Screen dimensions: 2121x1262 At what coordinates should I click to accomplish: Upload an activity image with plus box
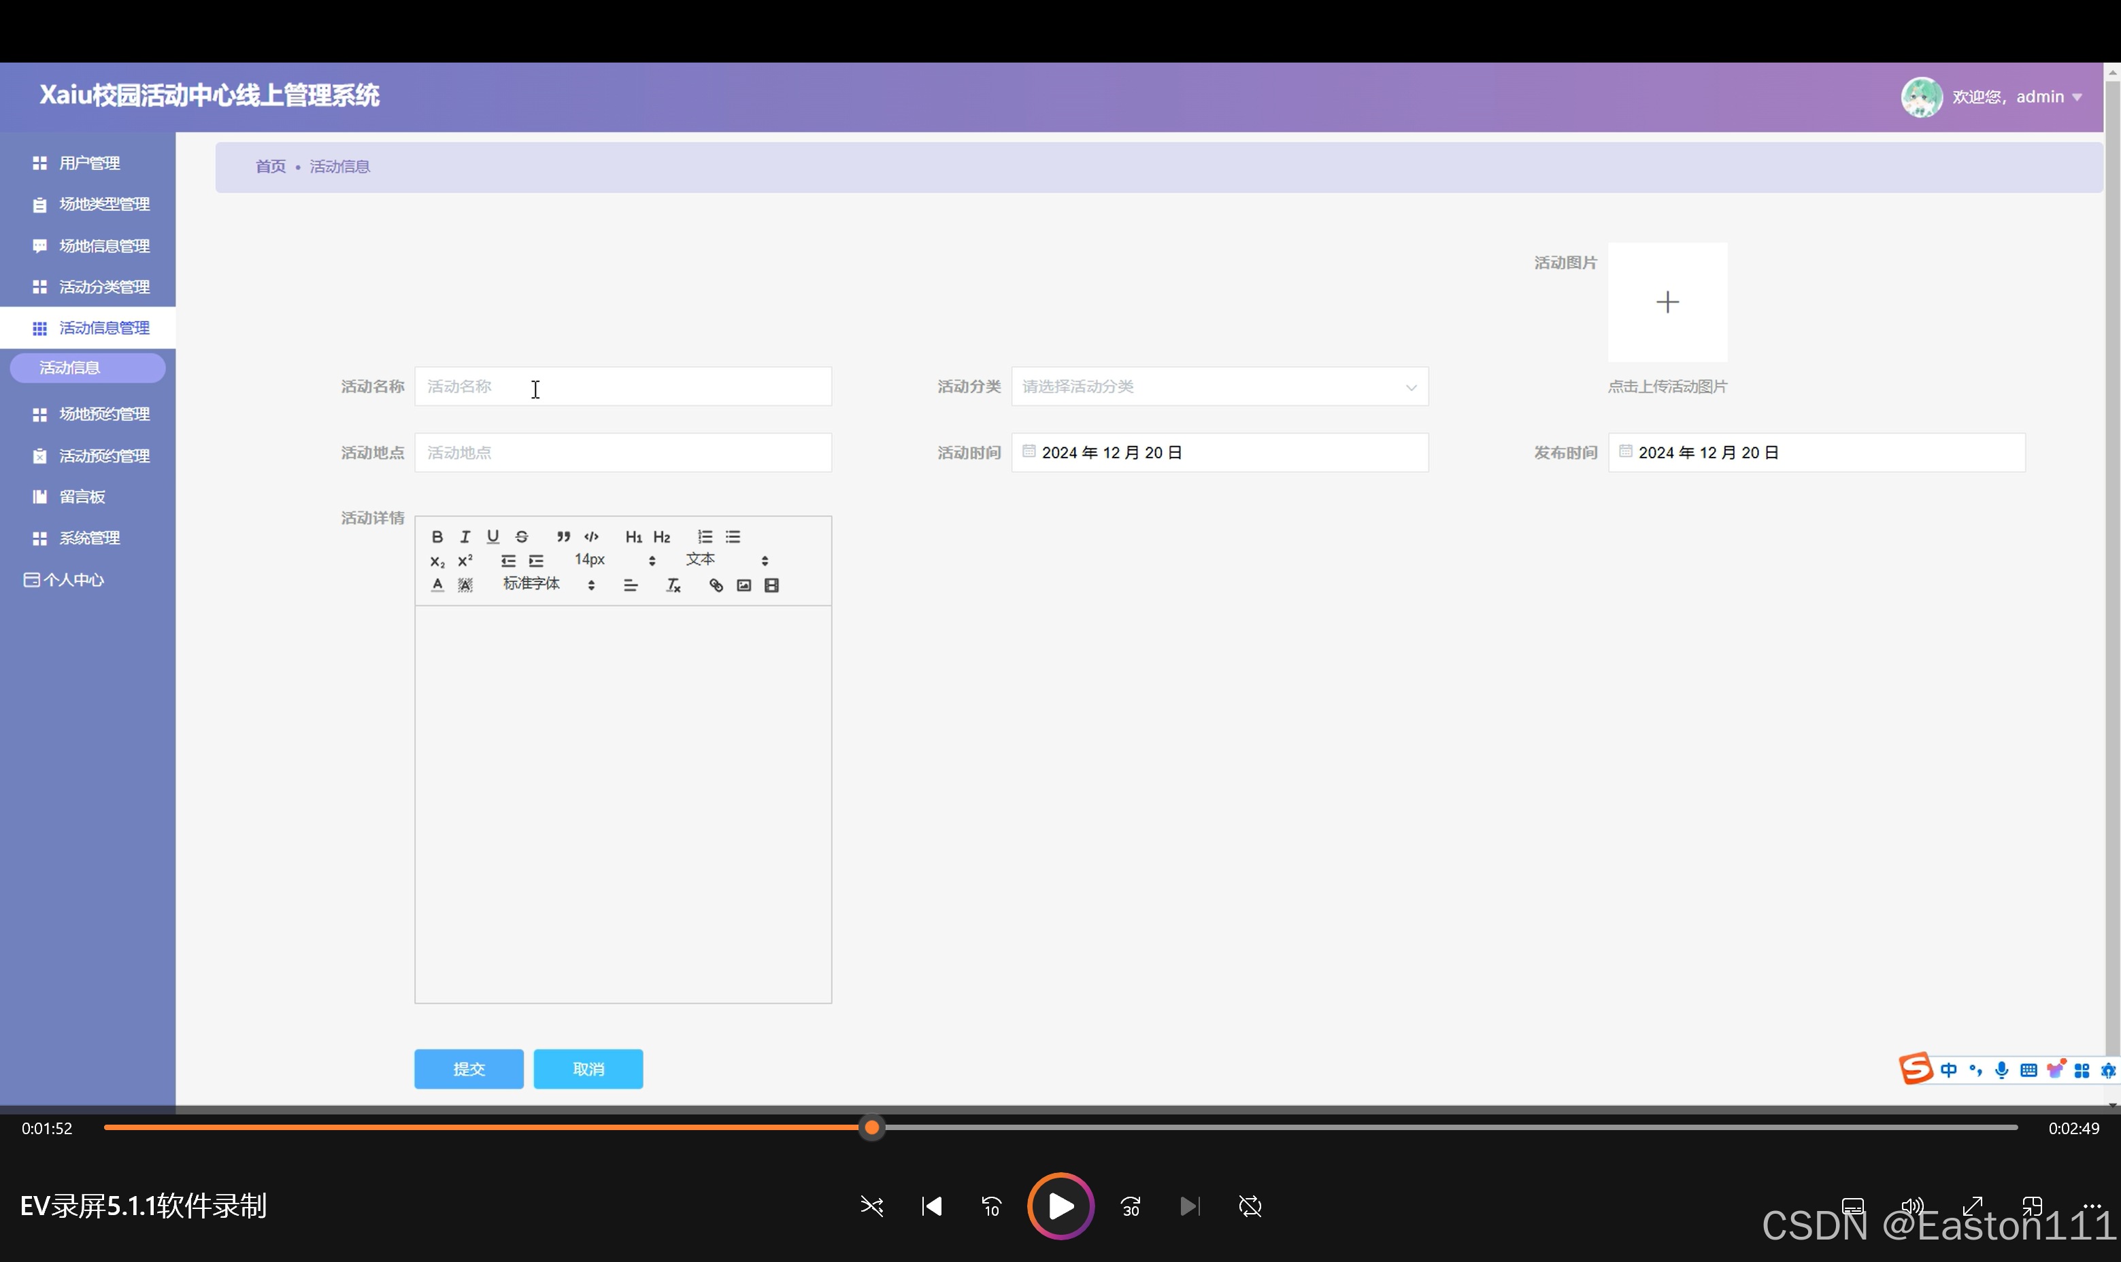[x=1667, y=303]
